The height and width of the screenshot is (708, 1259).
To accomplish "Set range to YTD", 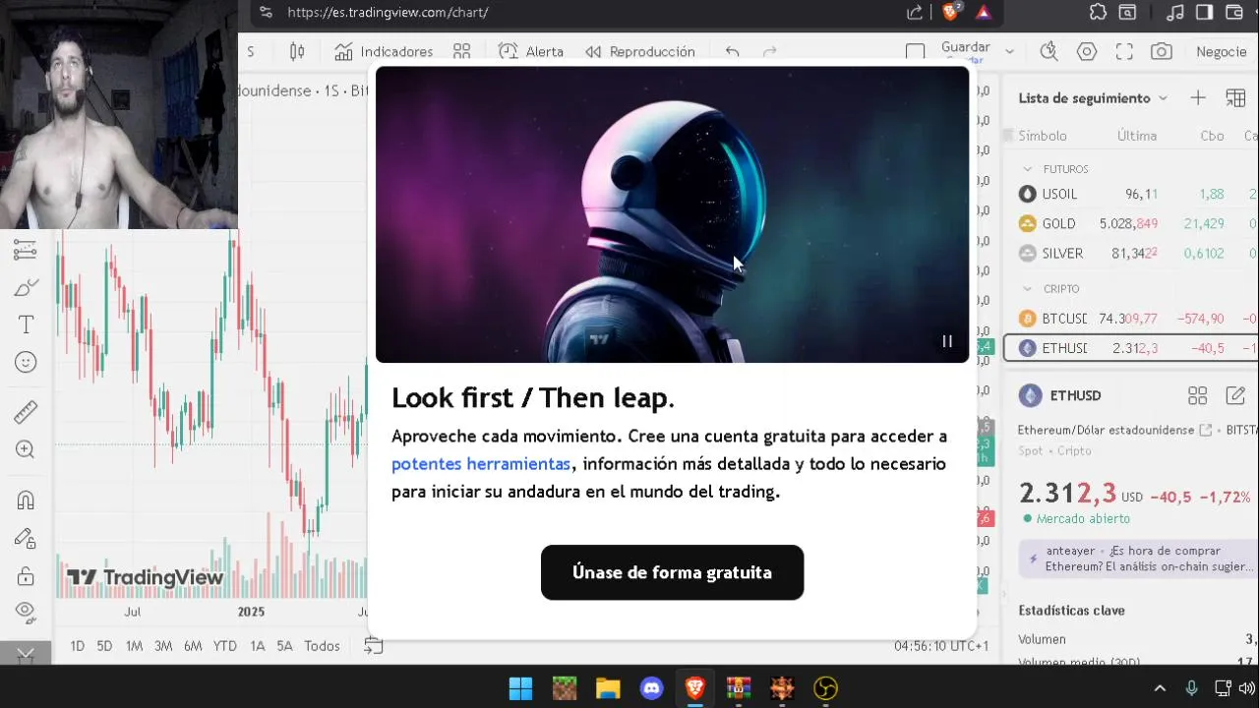I will 225,646.
